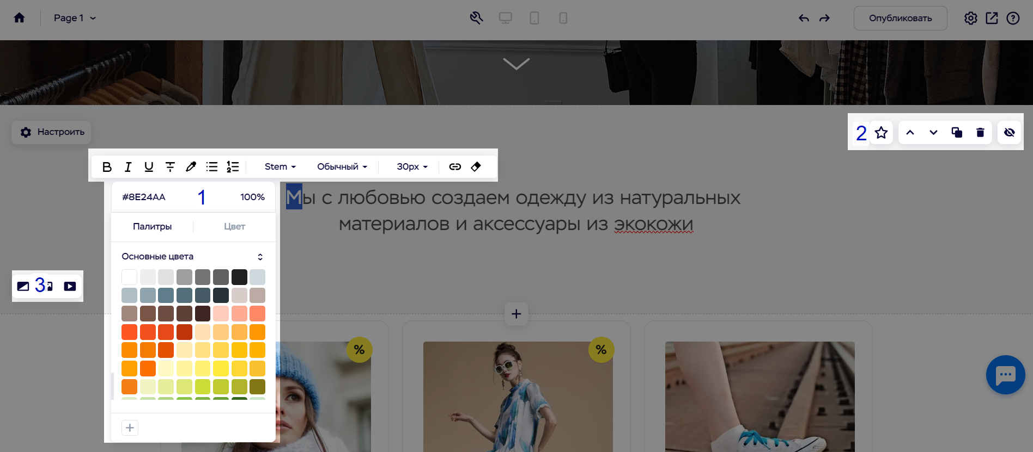The height and width of the screenshot is (452, 1033).
Task: Select the white color swatch
Action: tap(129, 277)
